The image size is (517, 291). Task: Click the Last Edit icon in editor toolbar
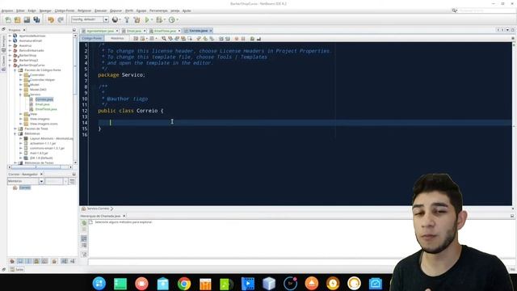click(x=136, y=39)
